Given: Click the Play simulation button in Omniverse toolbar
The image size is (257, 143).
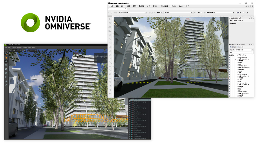Looking at the screenshot, I should [6, 77].
